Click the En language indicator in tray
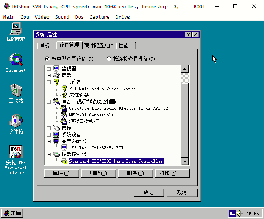 pos(232,213)
